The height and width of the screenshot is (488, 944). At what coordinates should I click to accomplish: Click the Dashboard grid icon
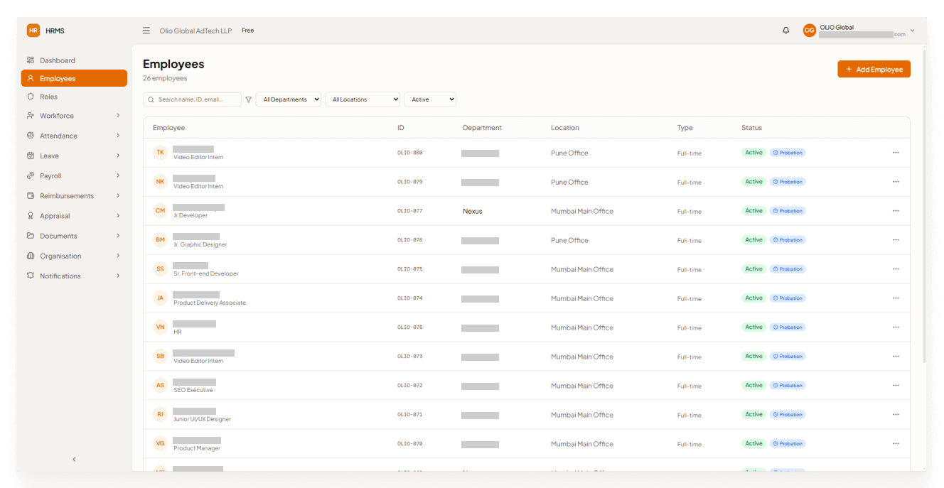pos(31,60)
